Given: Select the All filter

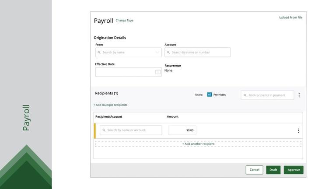Looking at the screenshot, I should pos(210,94).
